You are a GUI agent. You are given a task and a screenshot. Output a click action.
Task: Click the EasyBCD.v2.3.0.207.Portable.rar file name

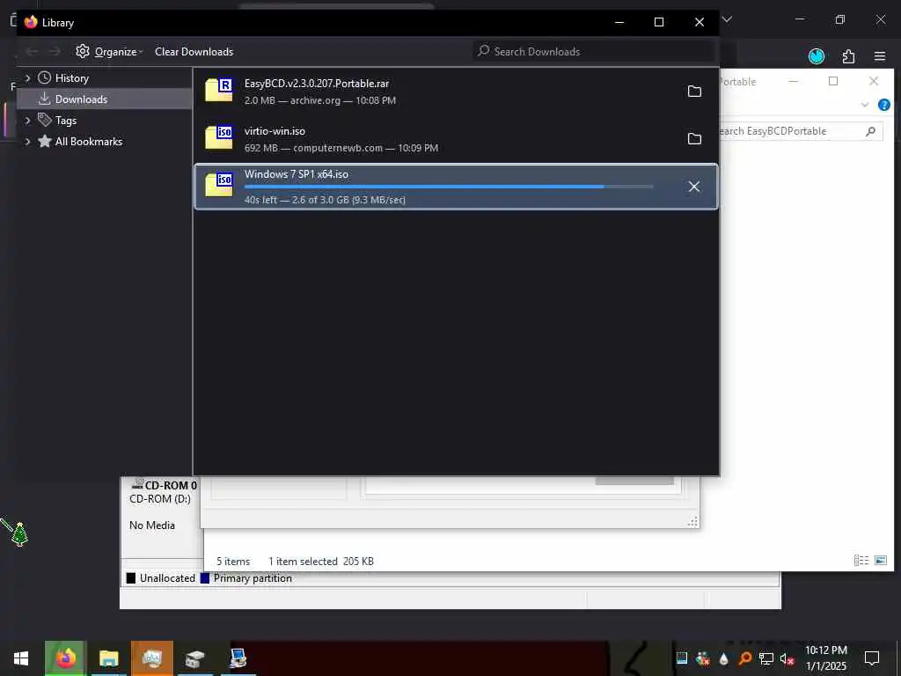point(317,84)
